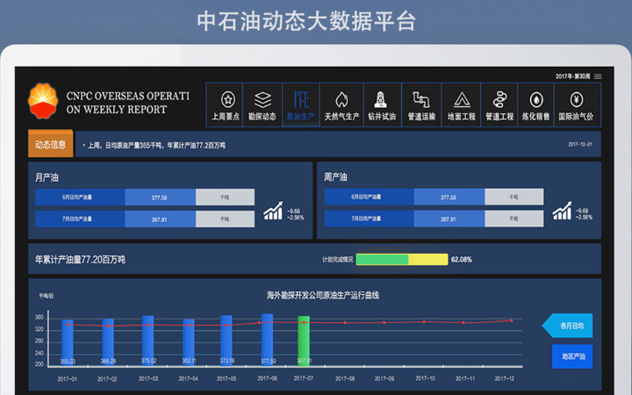632x395 pixels.
Task: Click the 367.91 value in 周产油 panel
Action: point(449,219)
